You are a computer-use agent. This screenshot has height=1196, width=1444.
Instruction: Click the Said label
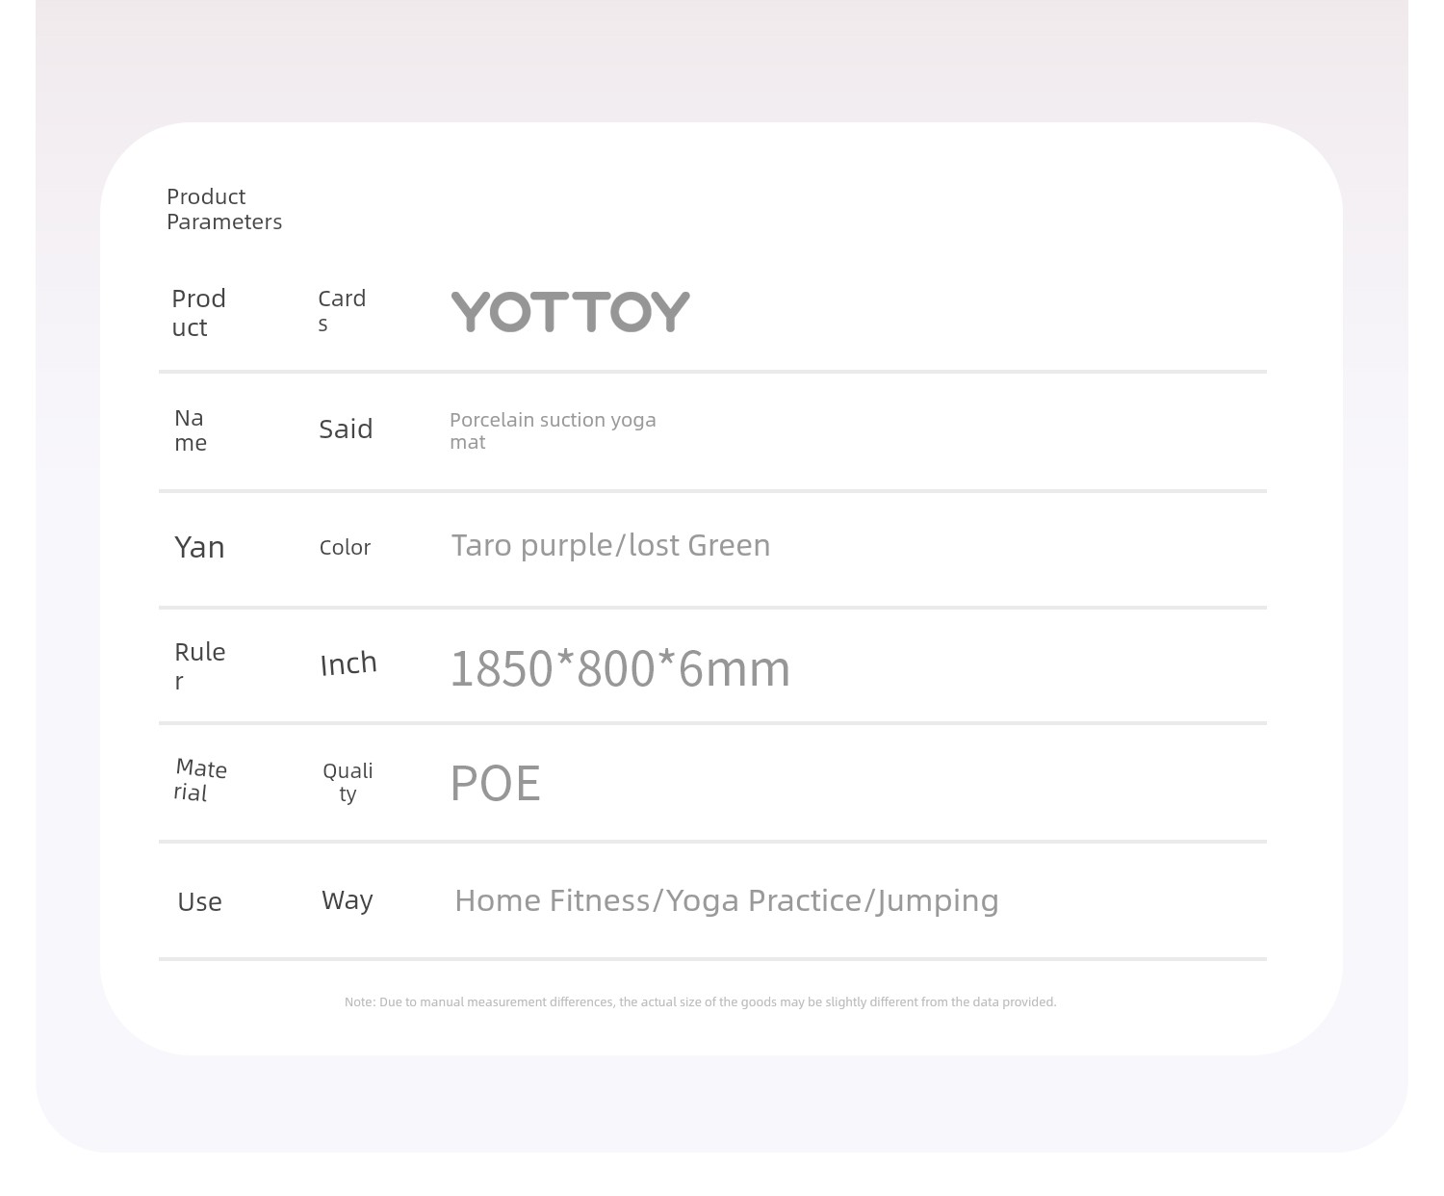pyautogui.click(x=346, y=429)
